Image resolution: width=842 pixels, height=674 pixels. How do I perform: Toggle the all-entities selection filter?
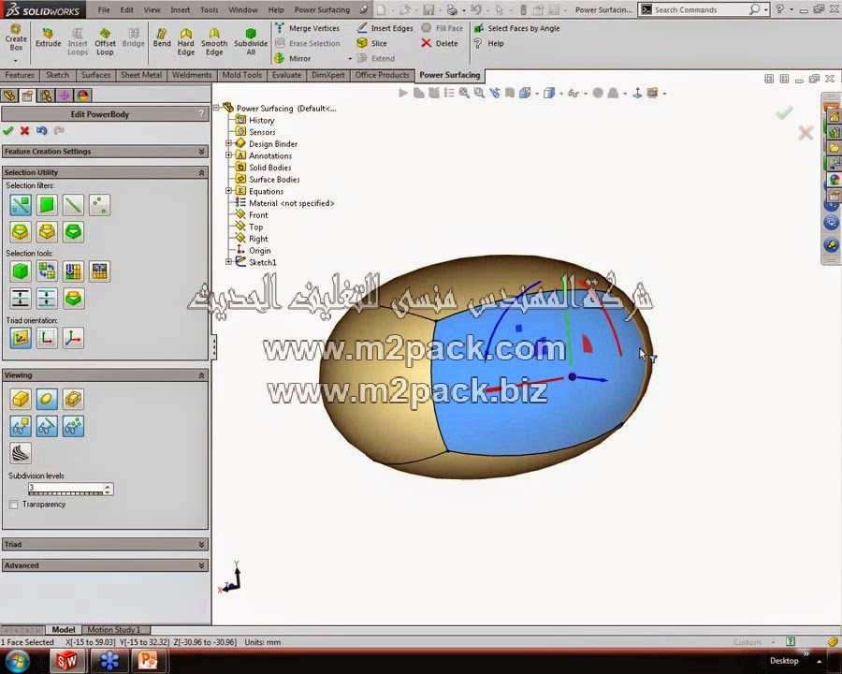coord(21,205)
